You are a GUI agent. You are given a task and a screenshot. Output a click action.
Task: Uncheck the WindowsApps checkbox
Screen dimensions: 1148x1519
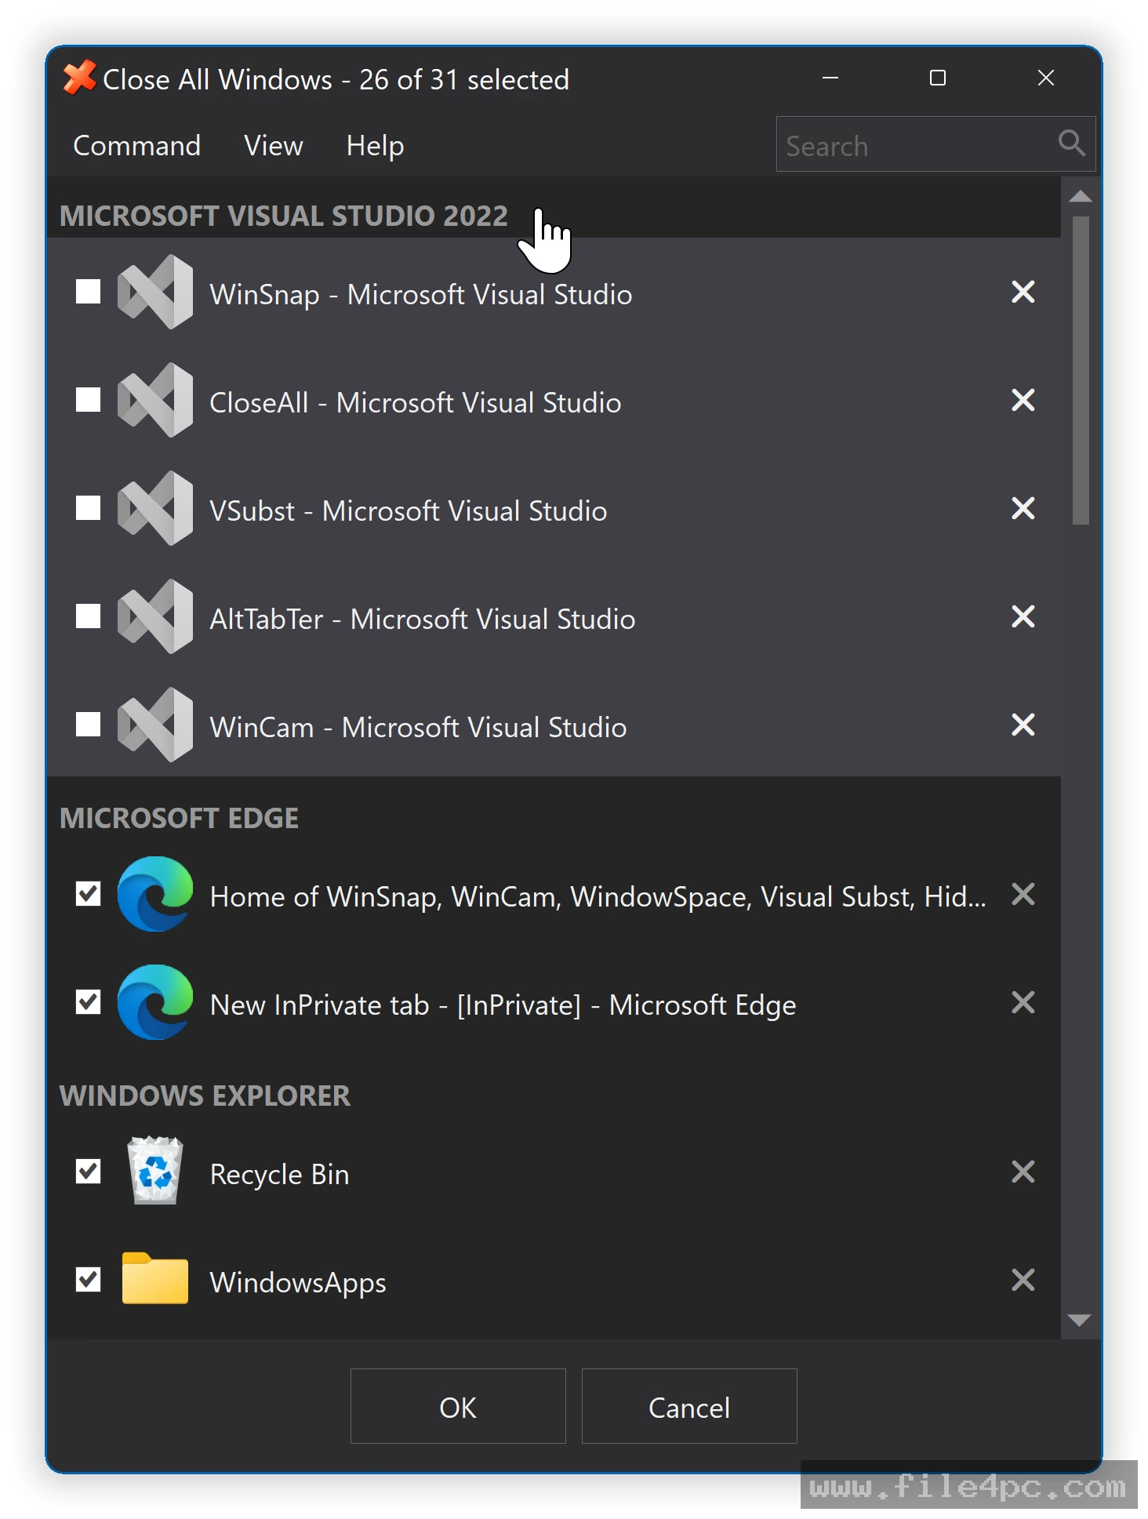click(88, 1280)
